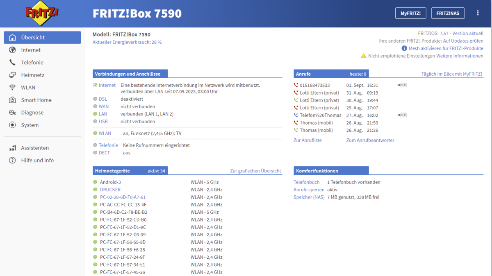Open the System sidebar menu
Image resolution: width=492 pixels, height=276 pixels.
(x=43, y=125)
